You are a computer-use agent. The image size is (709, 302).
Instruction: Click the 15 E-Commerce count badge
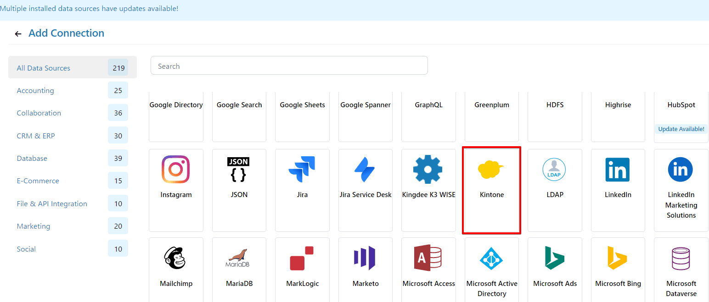click(118, 181)
